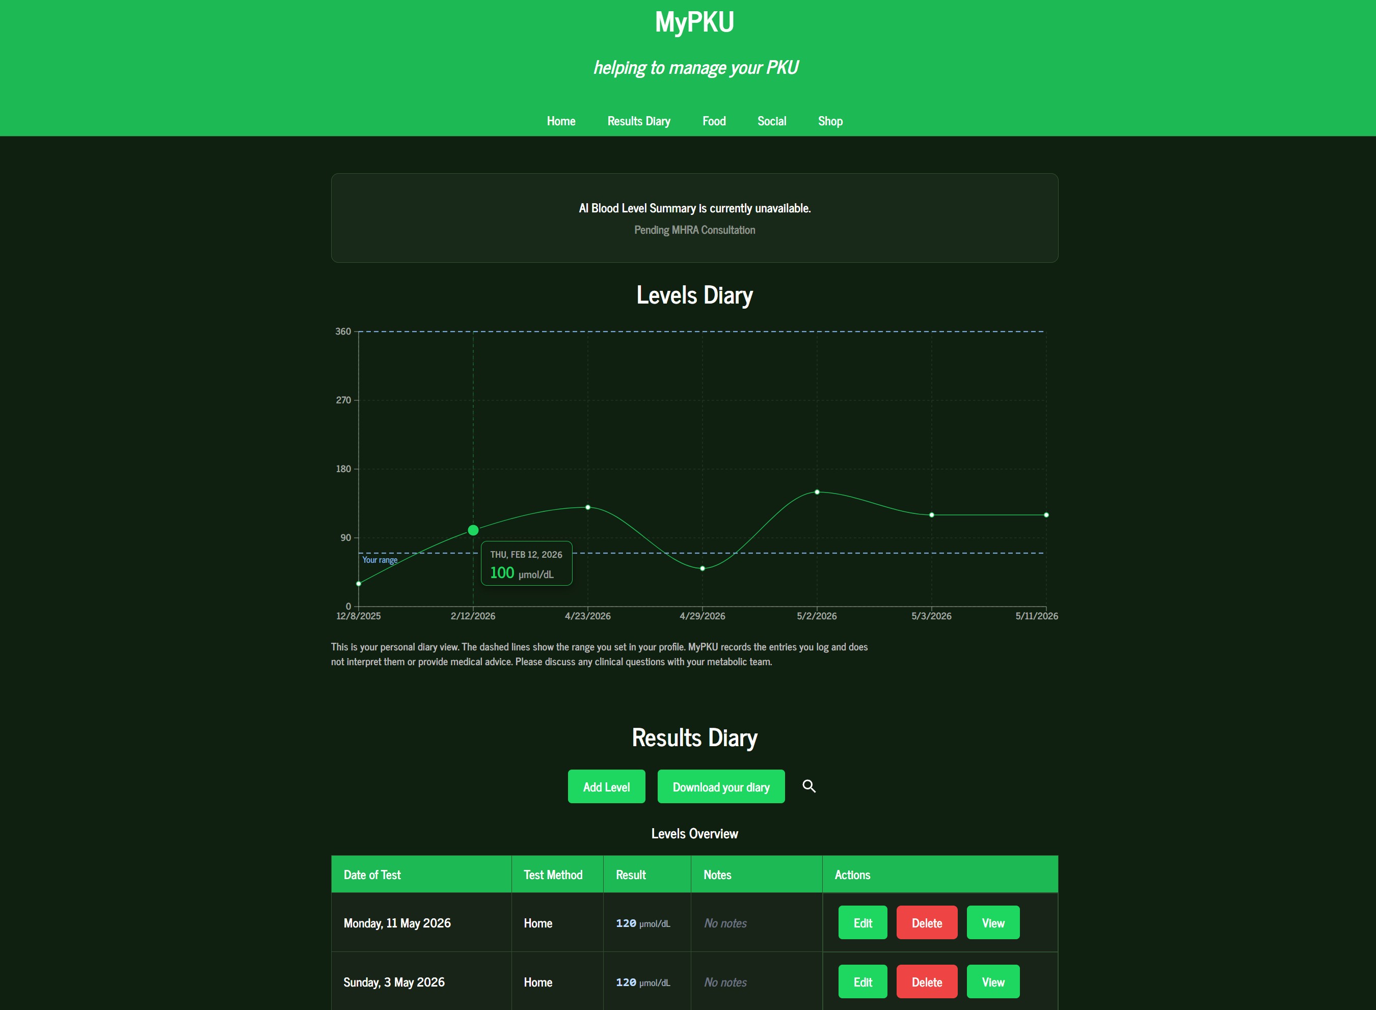
Task: Select the 5/11/2026 data point on chart
Action: click(1046, 515)
